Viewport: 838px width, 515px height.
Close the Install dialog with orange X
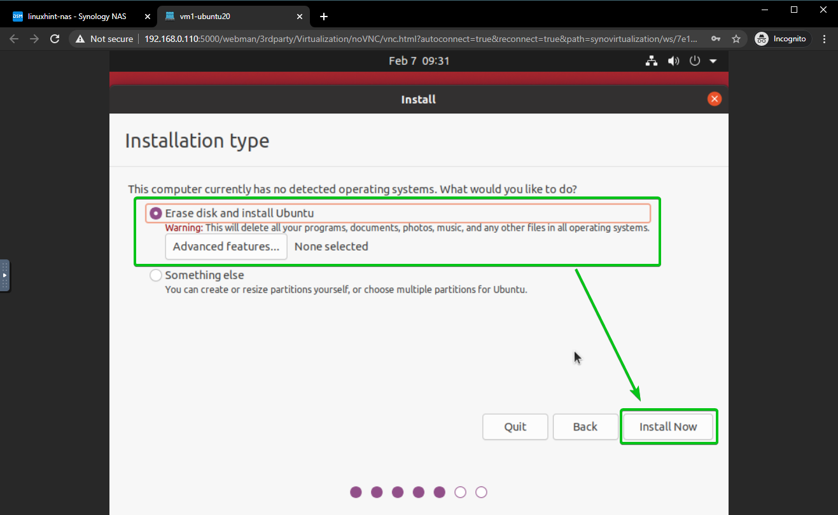tap(715, 99)
